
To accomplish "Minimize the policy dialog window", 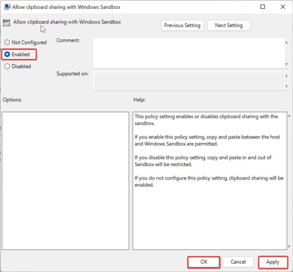I will coord(243,7).
